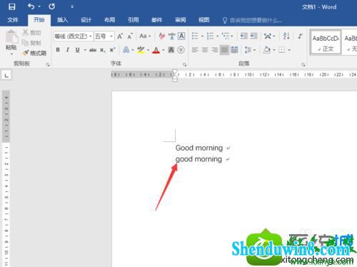This screenshot has height=267, width=357.
Task: Apply the red font color swatch
Action: tap(156, 50)
